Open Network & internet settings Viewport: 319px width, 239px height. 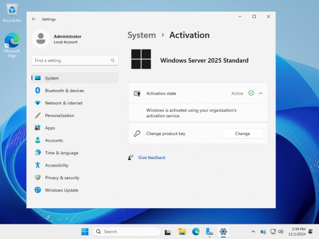coord(75,103)
